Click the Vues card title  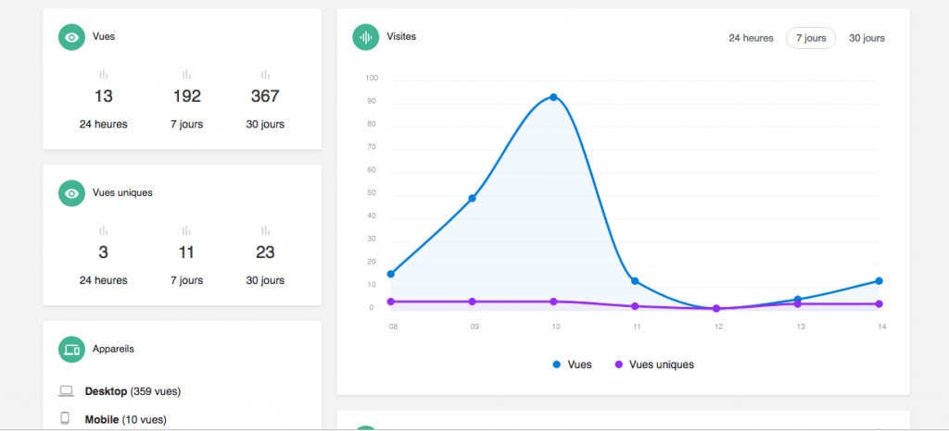[104, 36]
